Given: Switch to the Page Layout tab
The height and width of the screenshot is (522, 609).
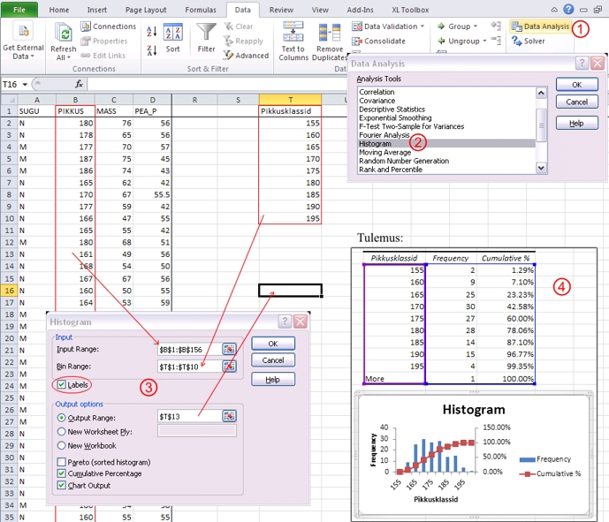Looking at the screenshot, I should [x=146, y=10].
